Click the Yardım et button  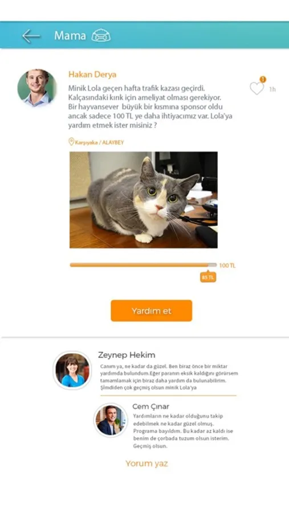pyautogui.click(x=151, y=311)
